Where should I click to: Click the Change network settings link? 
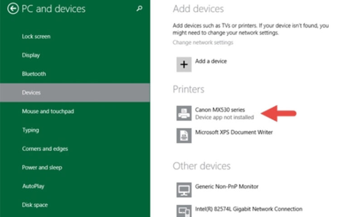203,42
